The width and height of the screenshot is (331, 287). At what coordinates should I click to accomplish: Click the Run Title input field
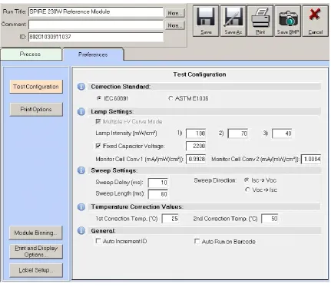pyautogui.click(x=96, y=12)
